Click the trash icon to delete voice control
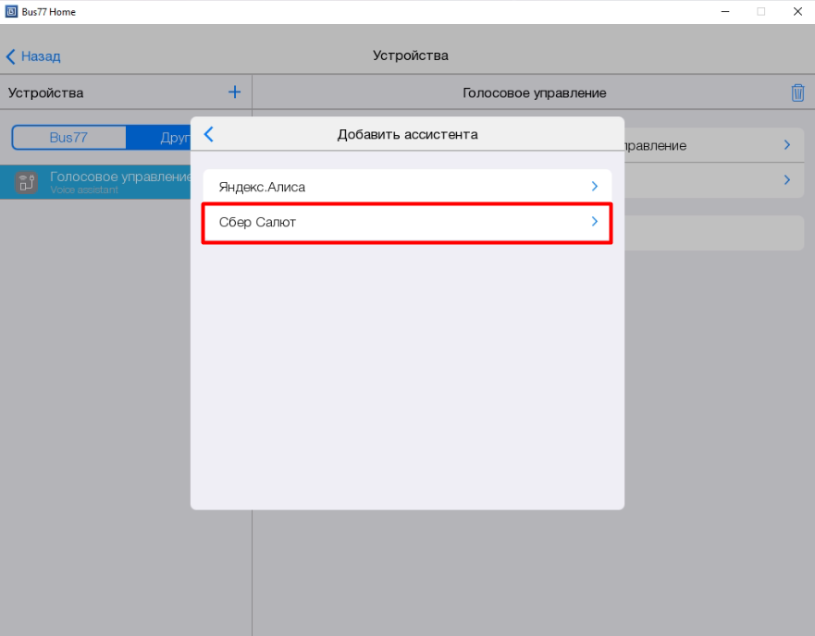815x636 pixels. tap(797, 92)
